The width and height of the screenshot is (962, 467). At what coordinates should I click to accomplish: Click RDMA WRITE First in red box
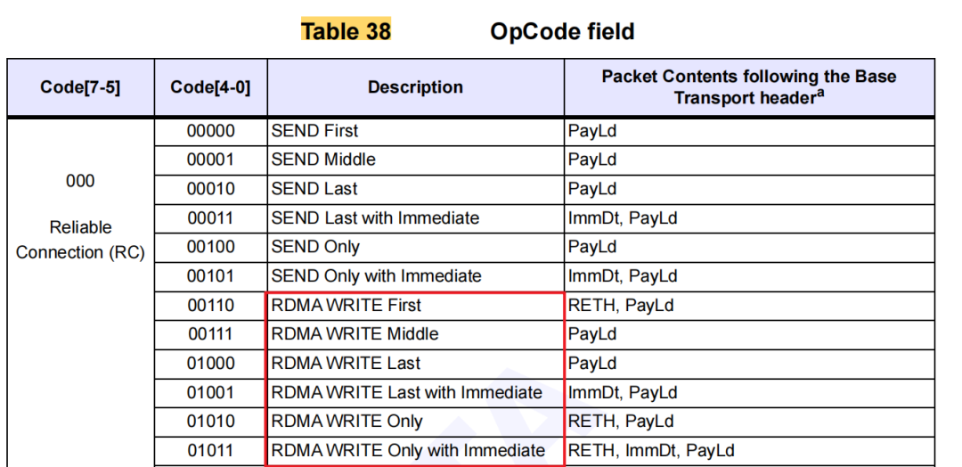point(346,306)
